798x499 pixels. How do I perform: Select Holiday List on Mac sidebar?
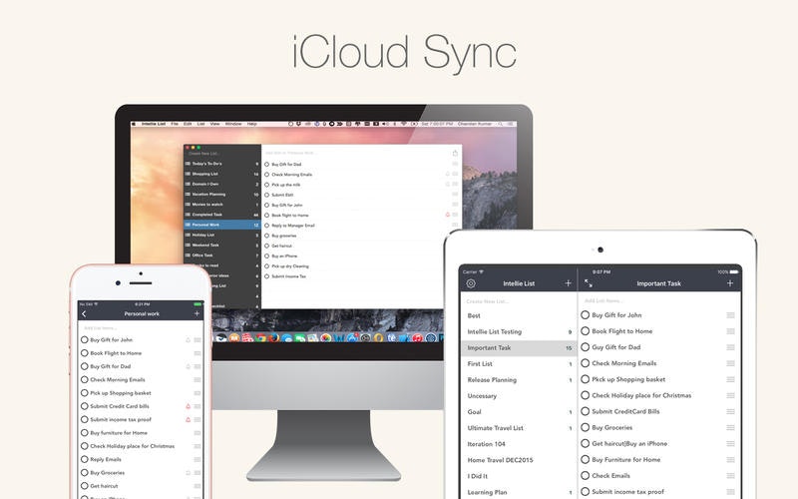pyautogui.click(x=222, y=235)
